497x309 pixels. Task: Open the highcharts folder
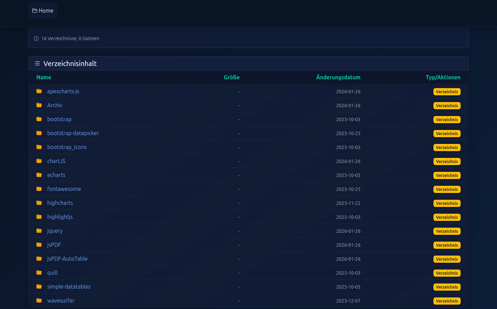[60, 203]
